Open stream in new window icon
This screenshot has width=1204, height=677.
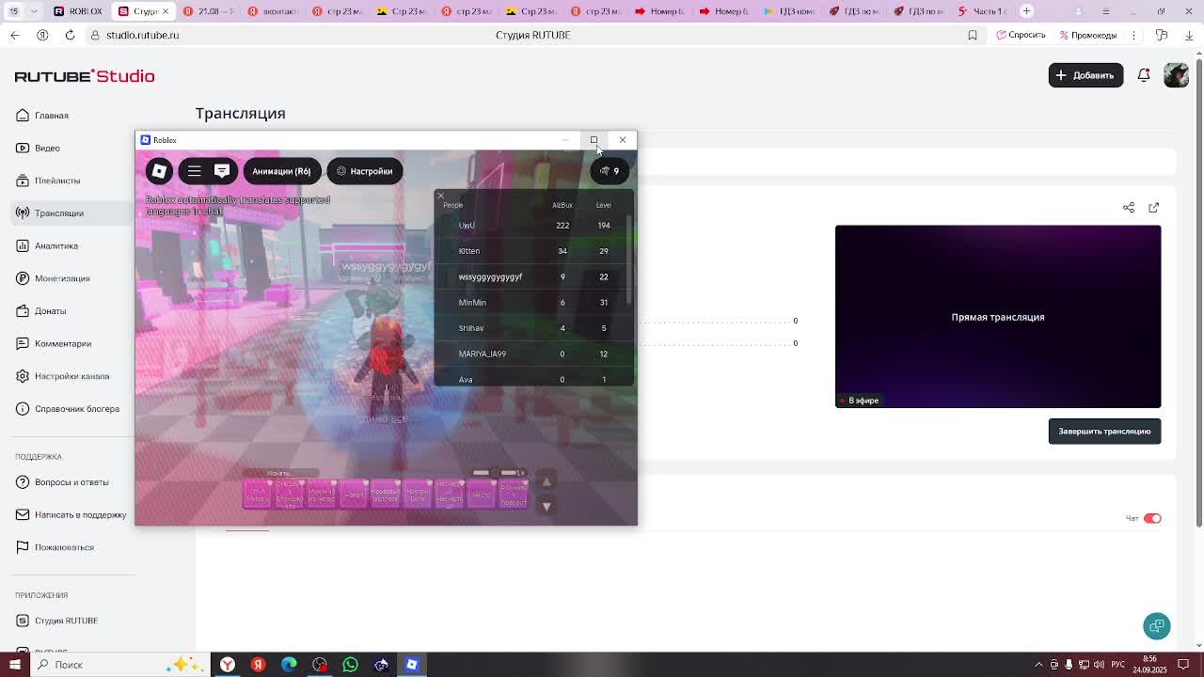click(1154, 208)
